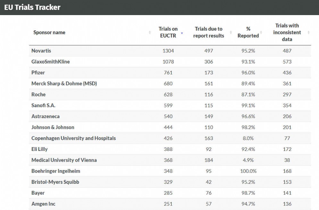
Task: Go to EU Trials Tracker home title
Action: 32,7
